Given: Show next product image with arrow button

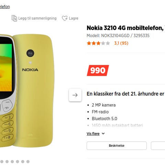Looking at the screenshot, I should click(75, 95).
